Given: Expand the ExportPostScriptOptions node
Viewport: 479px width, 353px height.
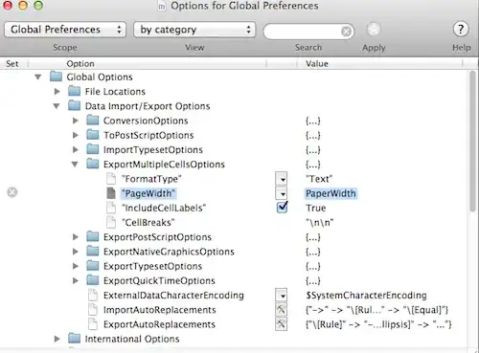Looking at the screenshot, I should [76, 237].
